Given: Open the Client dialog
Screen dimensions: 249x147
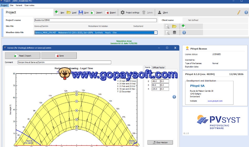Looking at the screenshot, I should (x=163, y=12).
